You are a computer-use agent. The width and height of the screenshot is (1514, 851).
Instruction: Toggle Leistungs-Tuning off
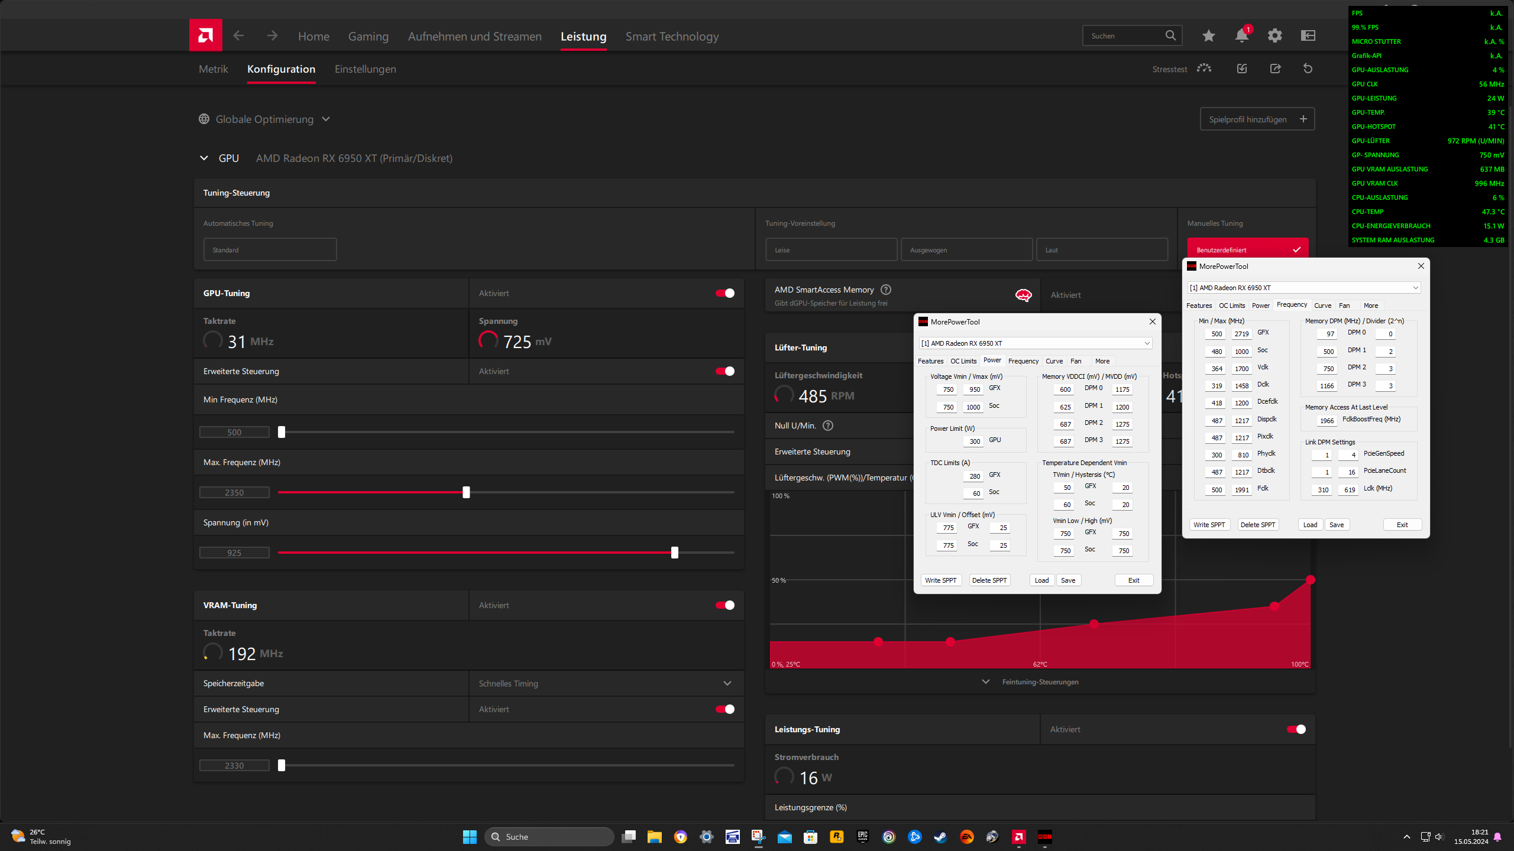(x=1296, y=729)
